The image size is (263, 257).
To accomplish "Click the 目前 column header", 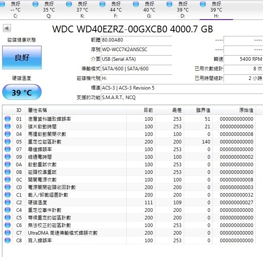I will [141, 110].
